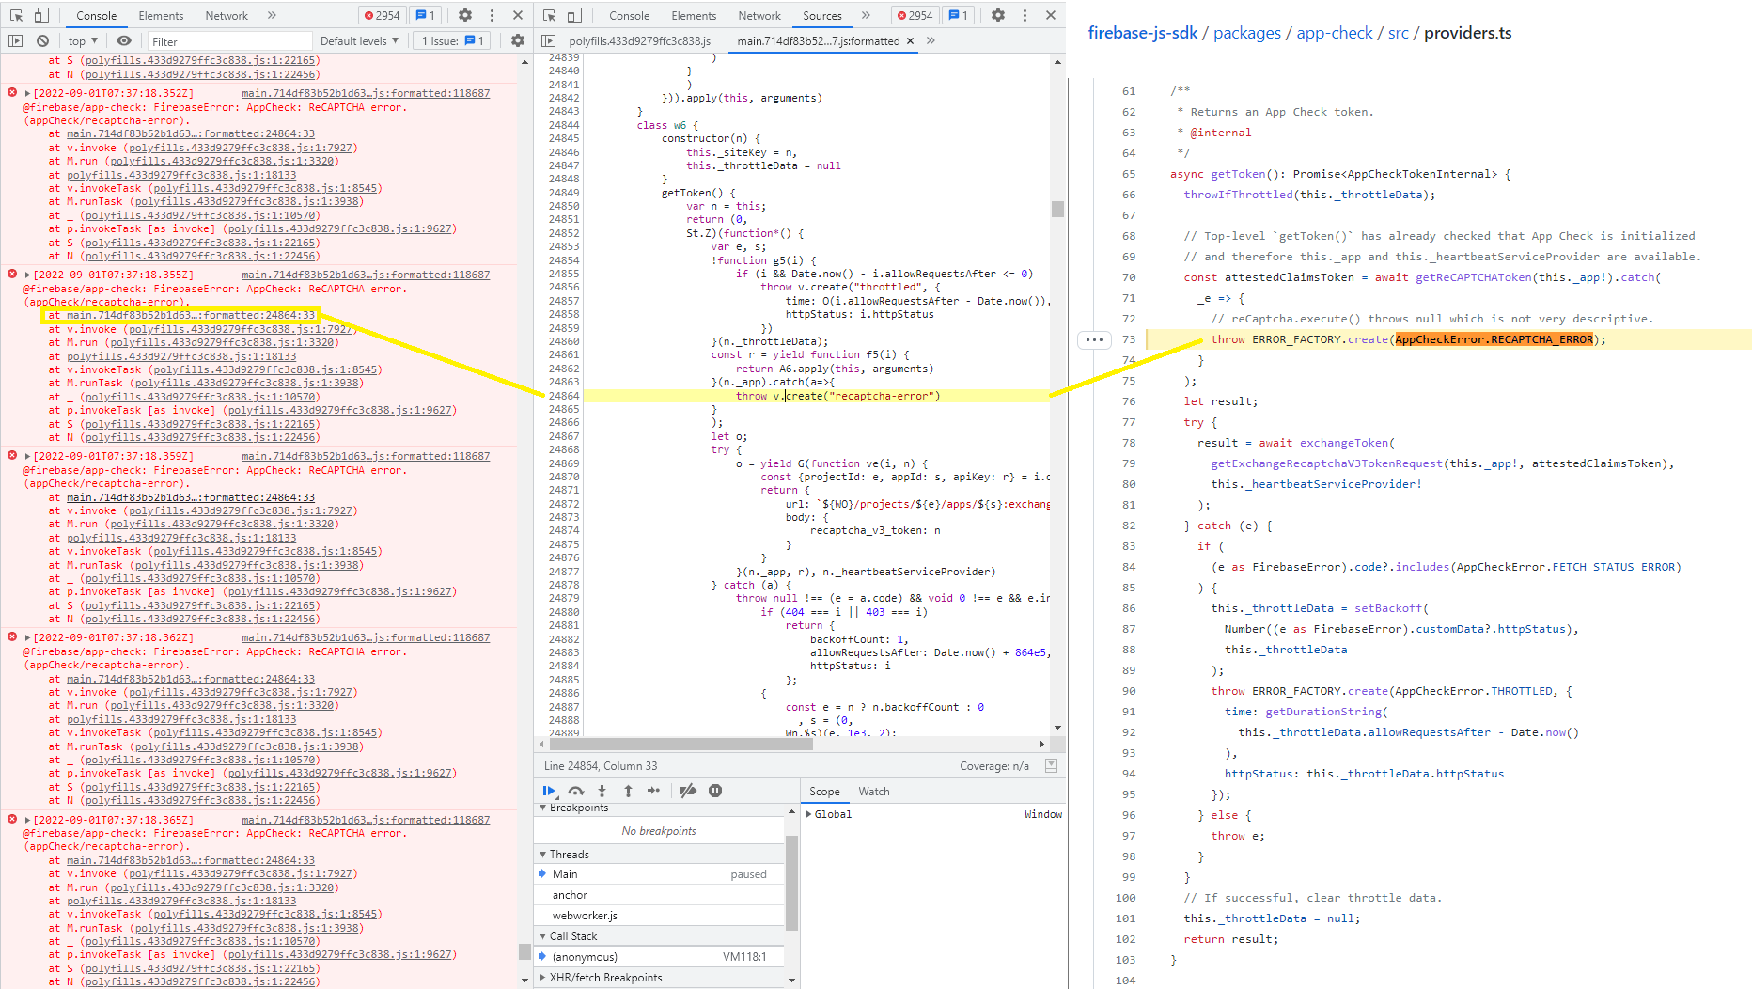Viewport: 1752px width, 989px height.
Task: Show more open file tabs
Action: [x=931, y=40]
